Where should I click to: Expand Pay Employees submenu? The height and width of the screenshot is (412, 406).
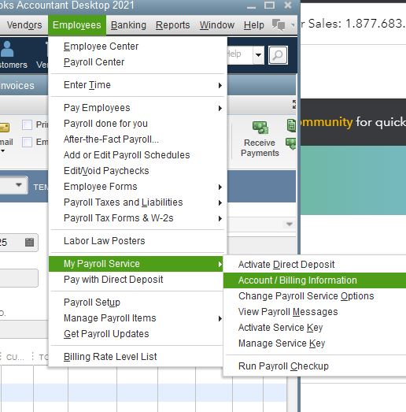pyautogui.click(x=138, y=108)
